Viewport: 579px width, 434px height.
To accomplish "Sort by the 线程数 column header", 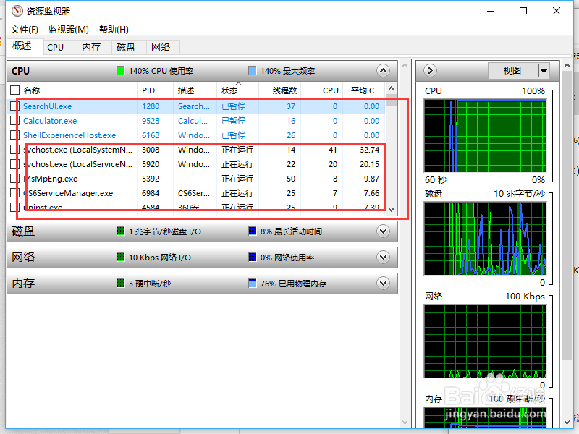I will pyautogui.click(x=280, y=90).
